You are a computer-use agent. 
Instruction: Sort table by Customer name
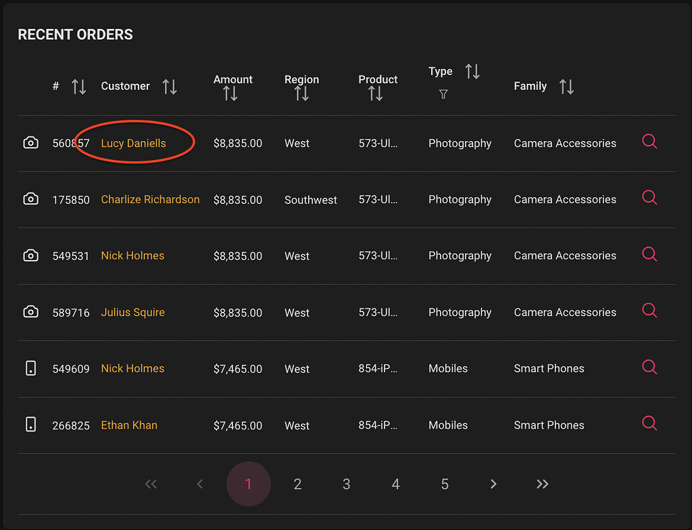click(x=170, y=86)
